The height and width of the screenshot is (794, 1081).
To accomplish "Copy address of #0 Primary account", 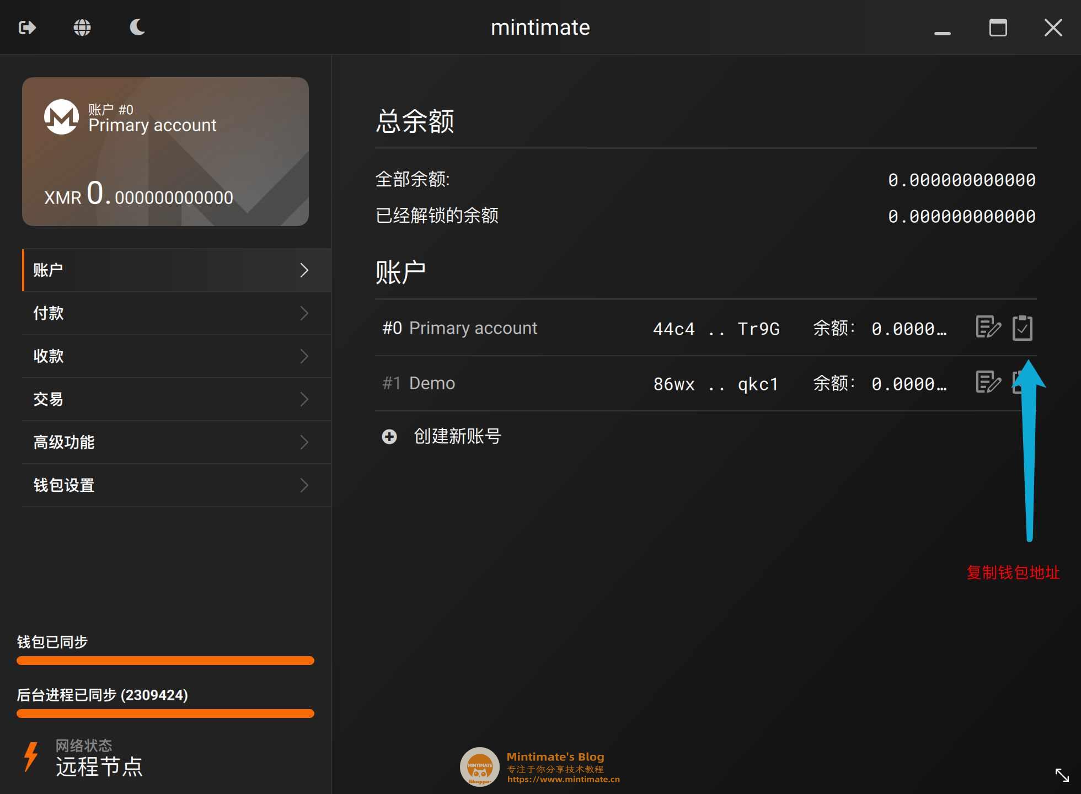I will [1023, 328].
